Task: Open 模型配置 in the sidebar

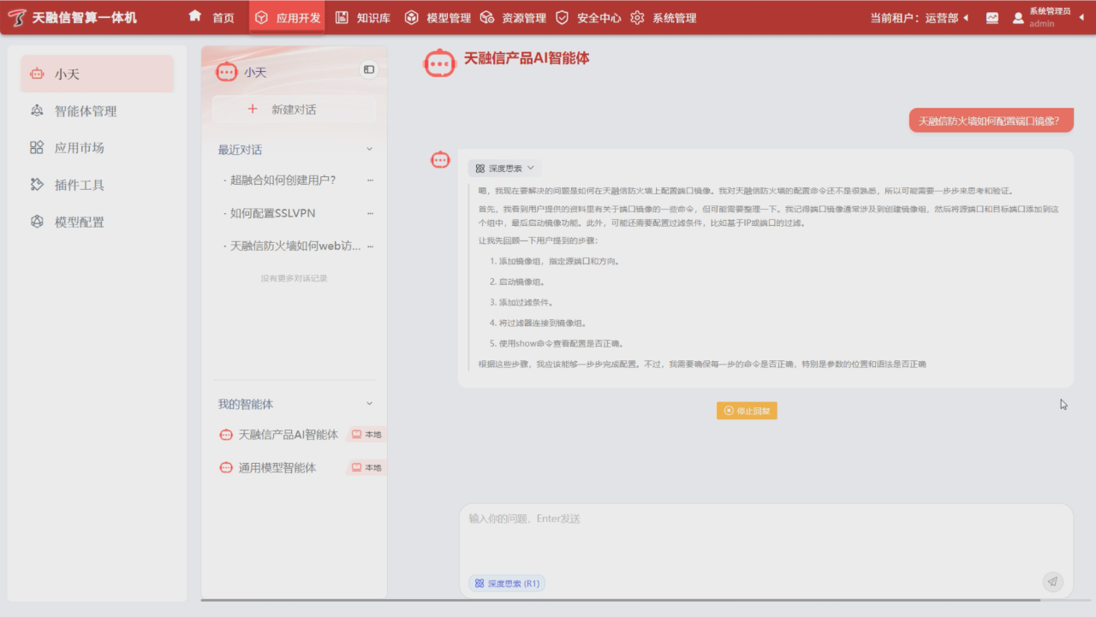Action: click(x=80, y=222)
